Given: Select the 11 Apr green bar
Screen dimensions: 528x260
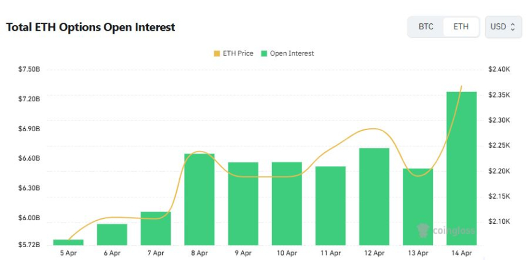Looking at the screenshot, I should point(330,205).
